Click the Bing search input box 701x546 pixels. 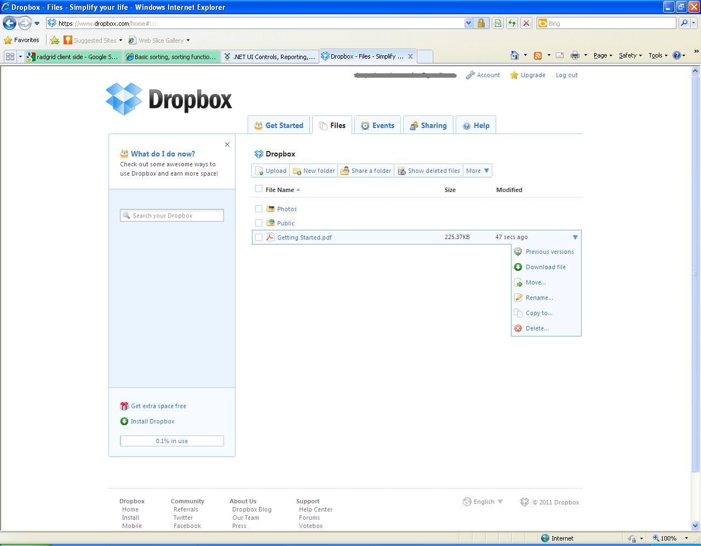[x=606, y=23]
